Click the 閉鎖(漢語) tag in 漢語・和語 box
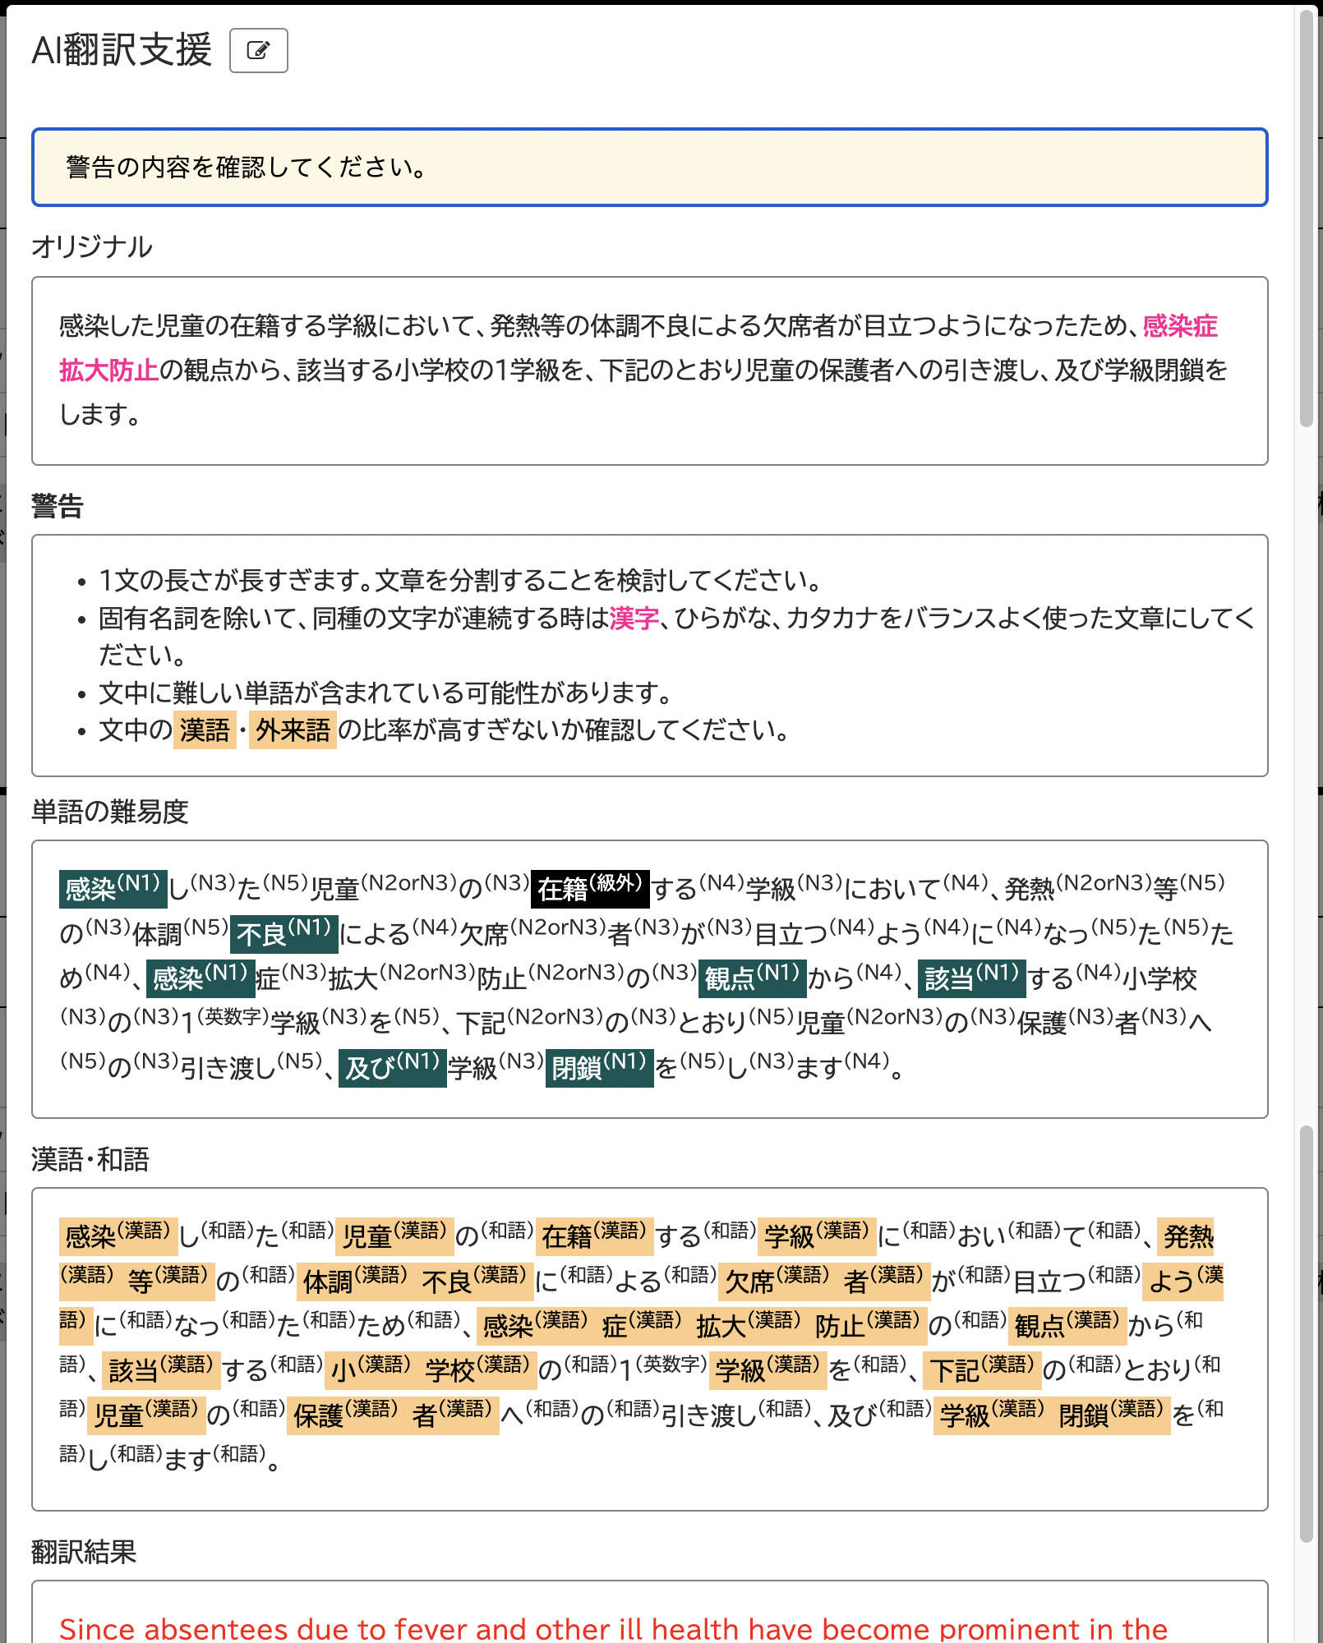This screenshot has width=1323, height=1643. (1111, 1415)
